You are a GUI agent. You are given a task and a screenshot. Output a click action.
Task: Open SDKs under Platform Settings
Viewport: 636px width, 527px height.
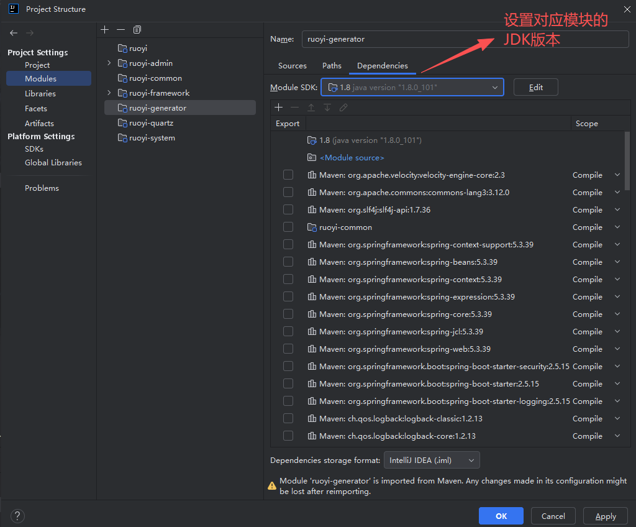(34, 149)
